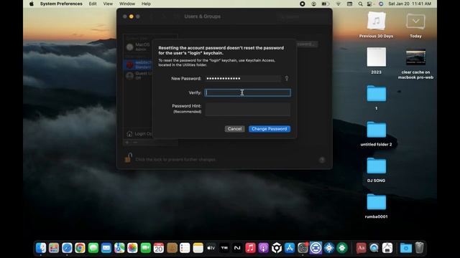The image size is (460, 258).
Task: Open Reminders from the Dock
Action: coord(185,248)
